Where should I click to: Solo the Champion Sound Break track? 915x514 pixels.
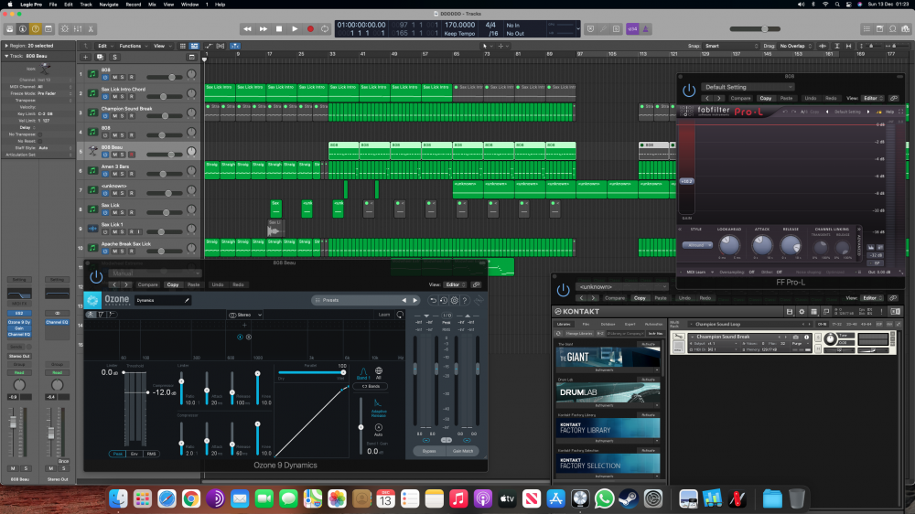pyautogui.click(x=123, y=115)
